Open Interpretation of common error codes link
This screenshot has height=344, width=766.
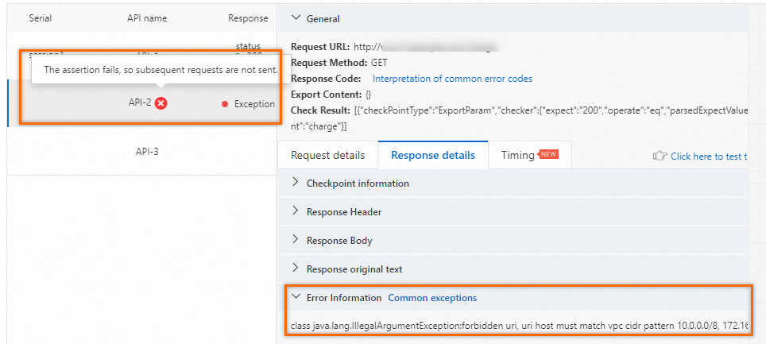452,79
